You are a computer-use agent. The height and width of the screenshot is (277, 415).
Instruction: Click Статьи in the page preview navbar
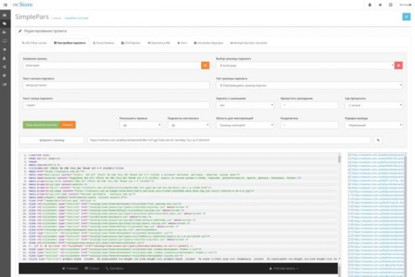(92, 268)
